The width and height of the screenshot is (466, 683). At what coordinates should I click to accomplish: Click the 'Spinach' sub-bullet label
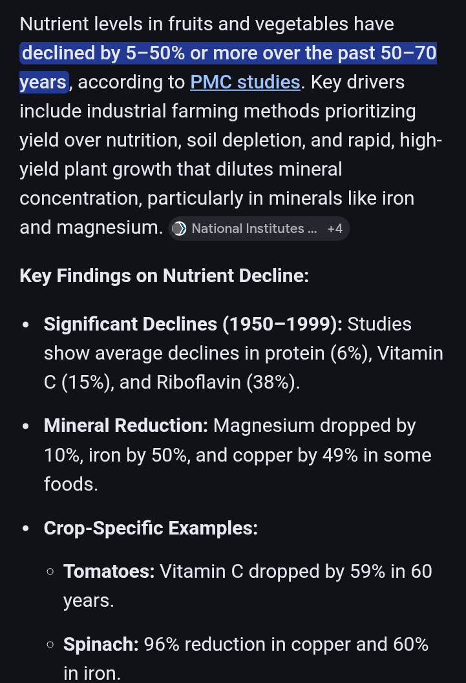point(101,644)
